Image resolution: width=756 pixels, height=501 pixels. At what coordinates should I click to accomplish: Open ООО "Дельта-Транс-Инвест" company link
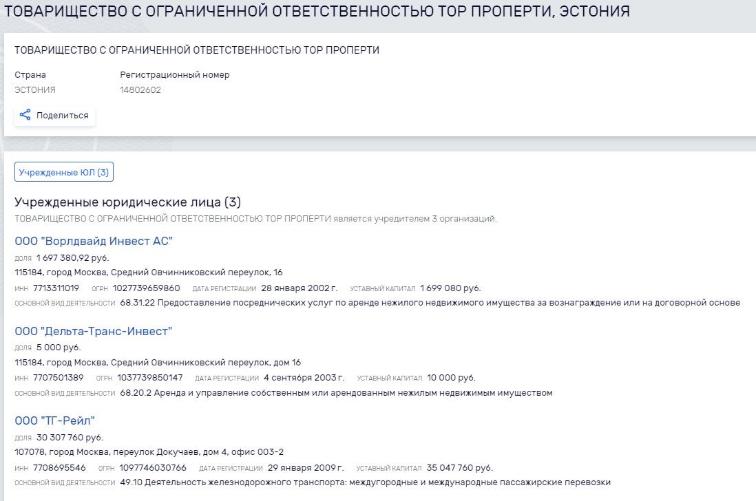pos(93,331)
